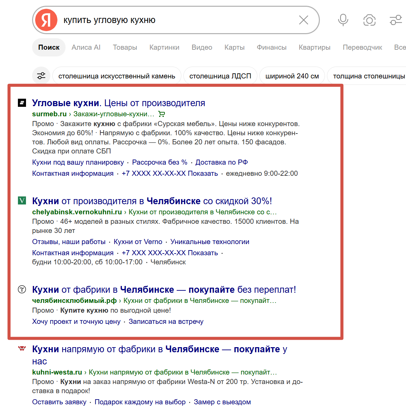
Task: Go to the Квартиры tab
Action: (314, 47)
